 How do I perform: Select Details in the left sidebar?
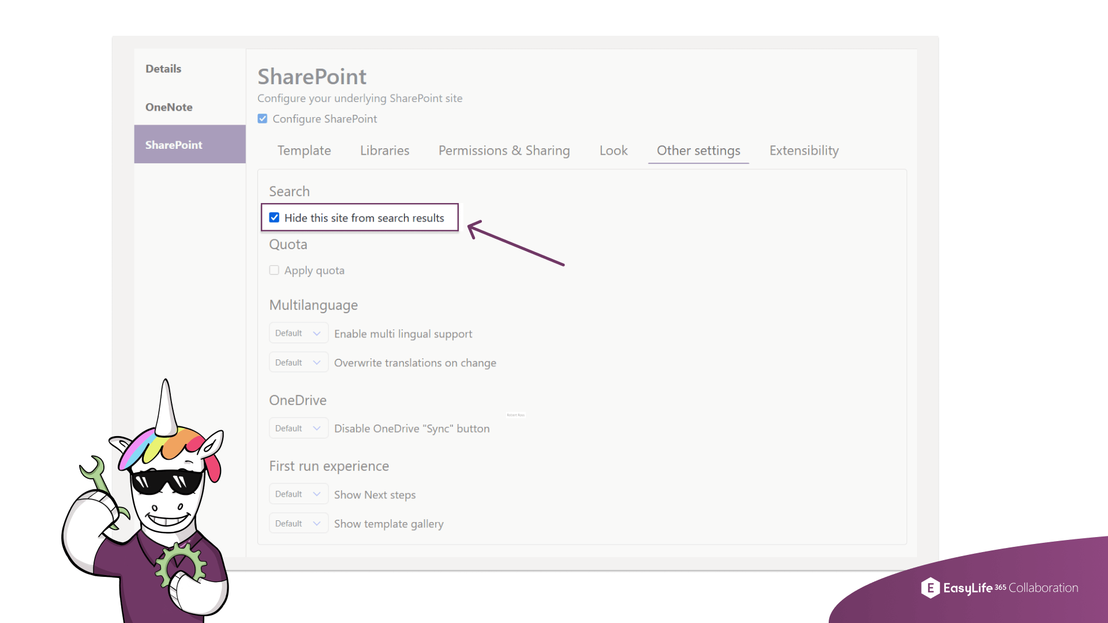tap(163, 68)
